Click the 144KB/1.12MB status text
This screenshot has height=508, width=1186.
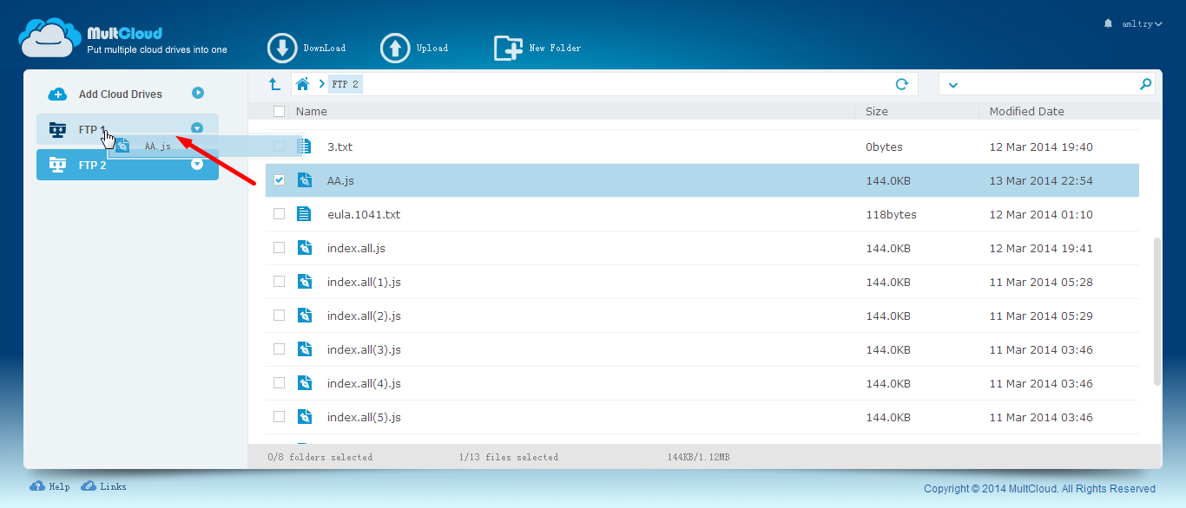[698, 457]
